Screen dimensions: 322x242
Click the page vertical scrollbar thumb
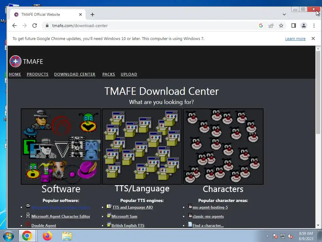[318, 93]
